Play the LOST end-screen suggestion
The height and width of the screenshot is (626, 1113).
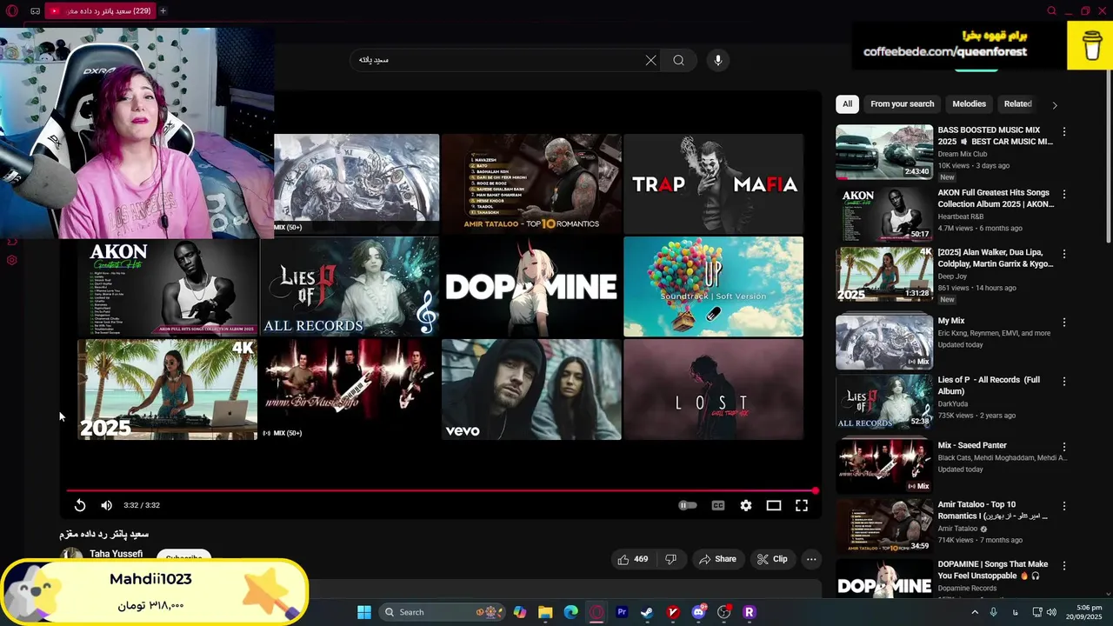pos(713,390)
